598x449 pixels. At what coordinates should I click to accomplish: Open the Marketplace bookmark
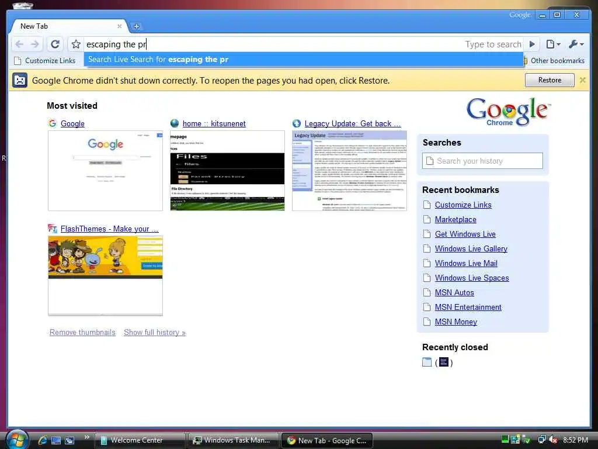[x=456, y=220]
